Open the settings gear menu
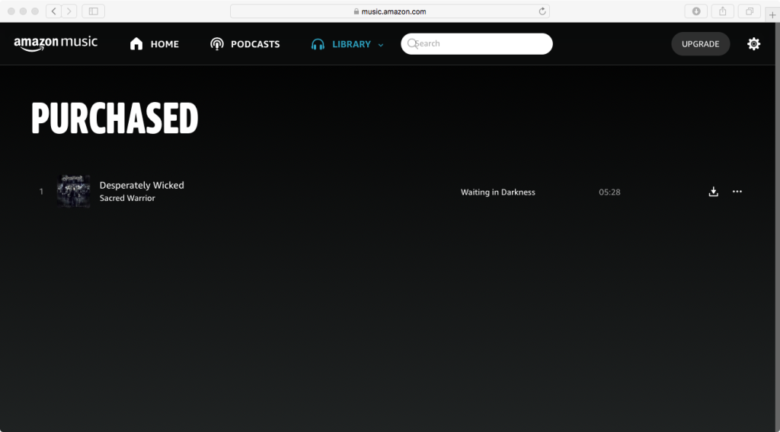This screenshot has height=432, width=780. [753, 44]
